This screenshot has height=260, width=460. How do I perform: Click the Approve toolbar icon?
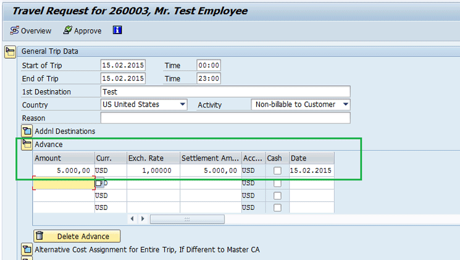click(68, 30)
